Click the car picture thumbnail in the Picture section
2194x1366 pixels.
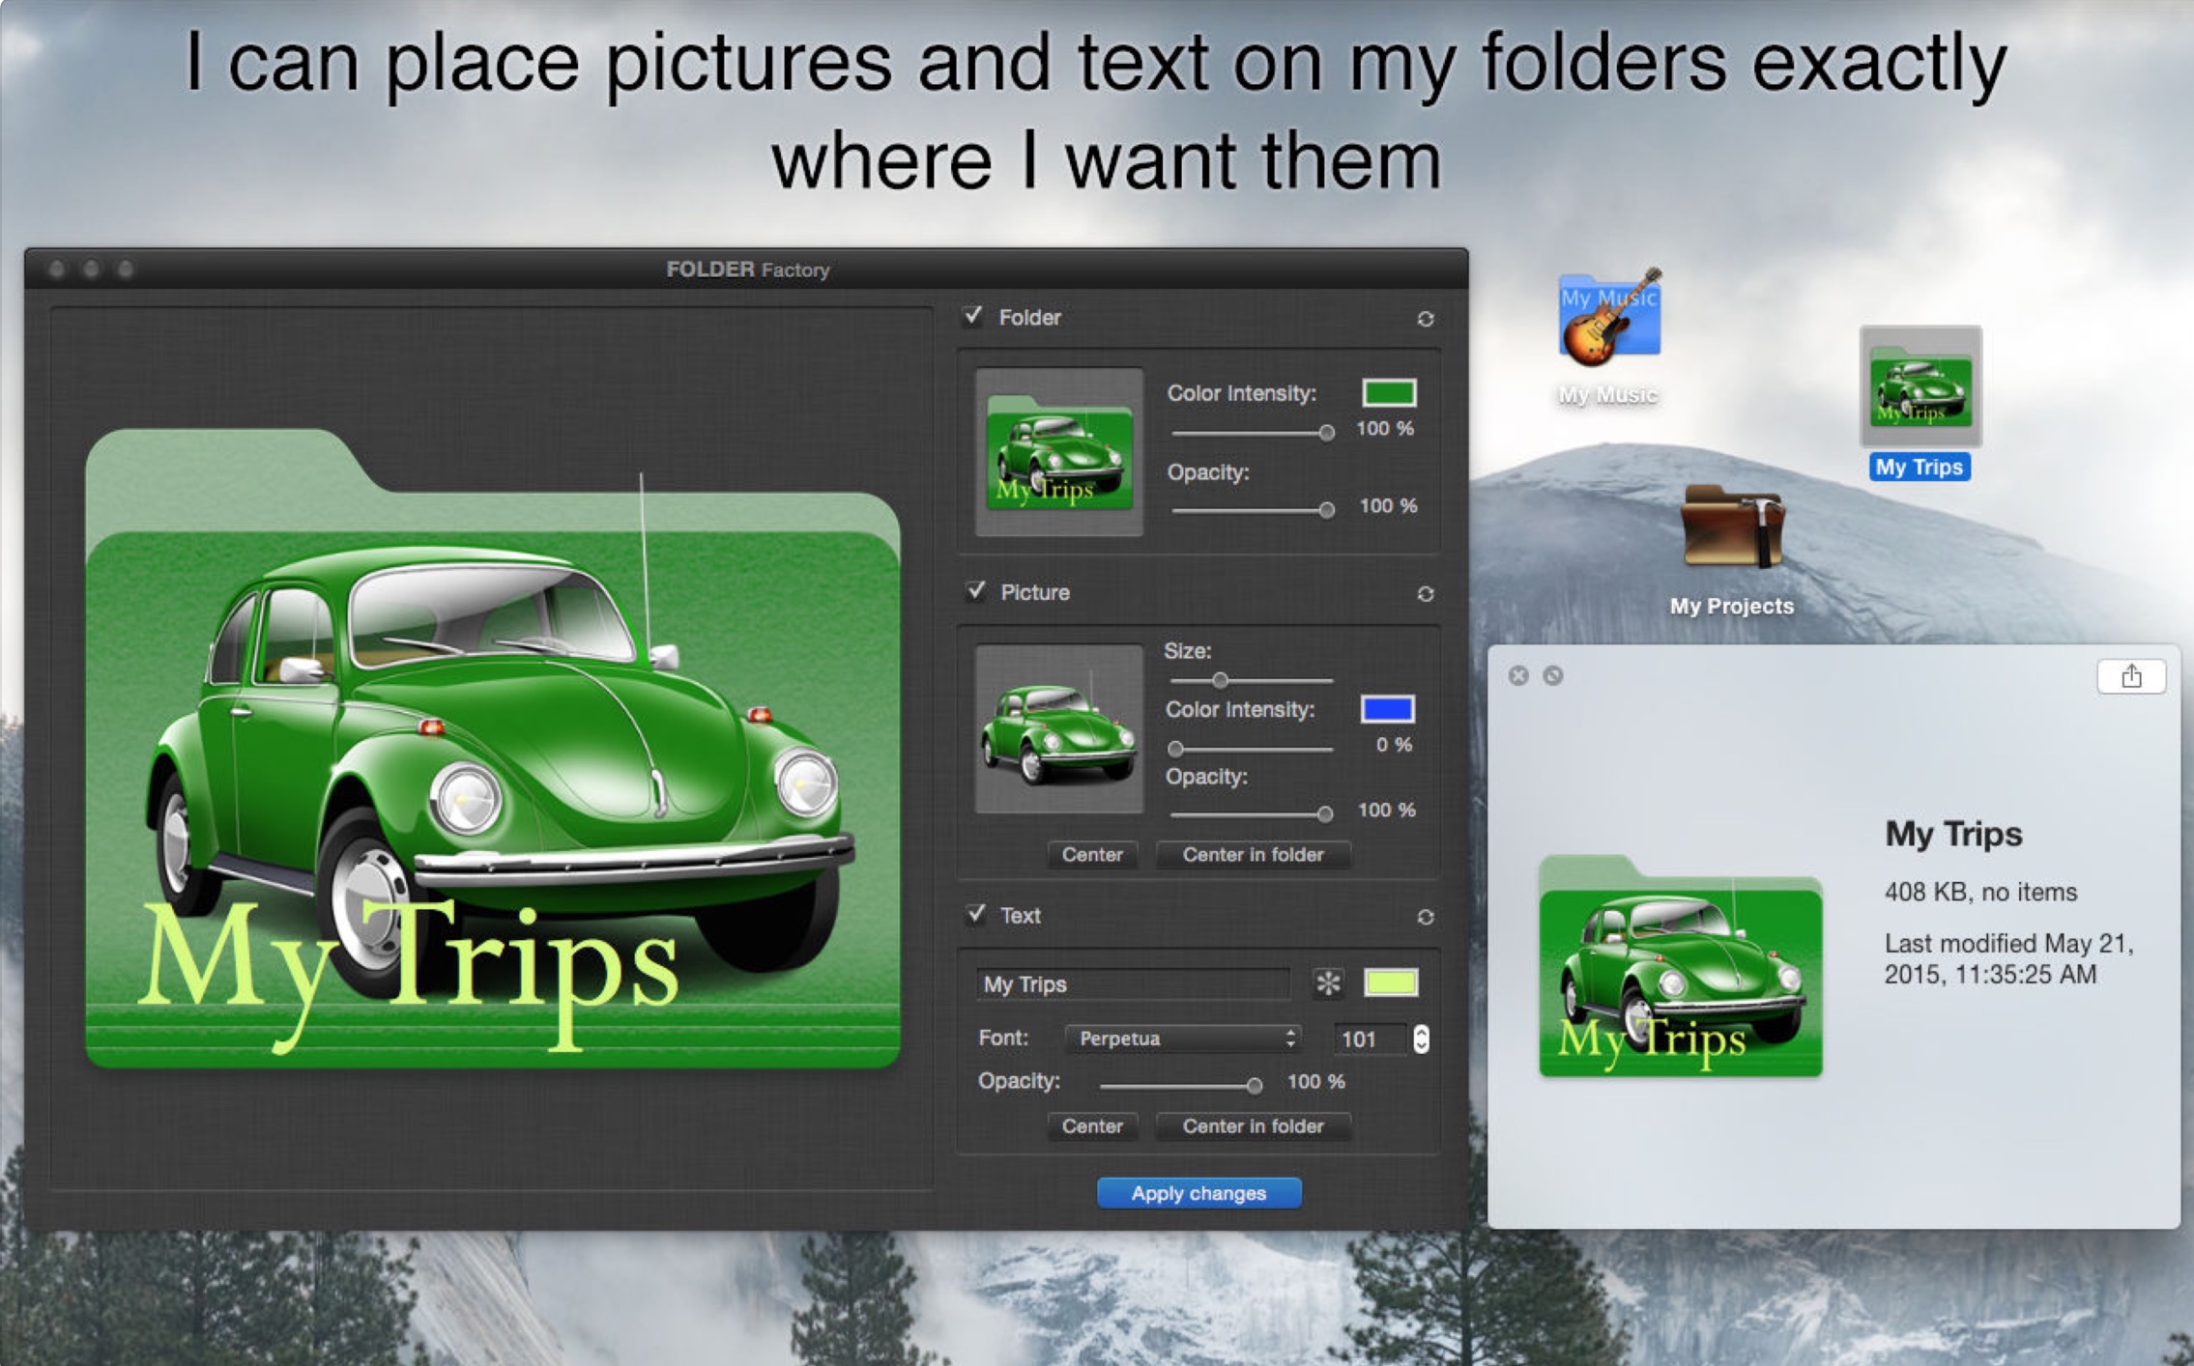(1058, 729)
